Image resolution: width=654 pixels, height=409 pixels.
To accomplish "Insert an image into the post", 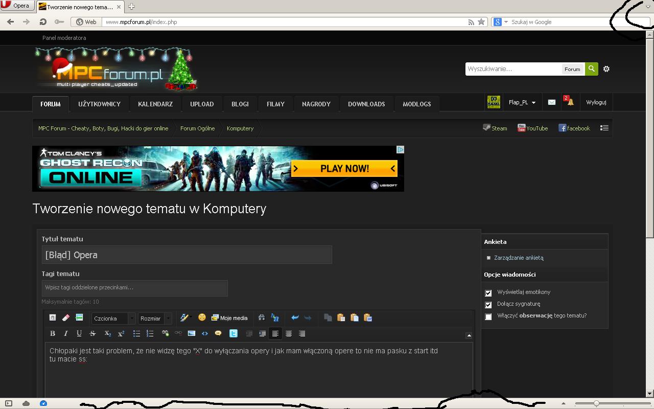I will pyautogui.click(x=192, y=333).
